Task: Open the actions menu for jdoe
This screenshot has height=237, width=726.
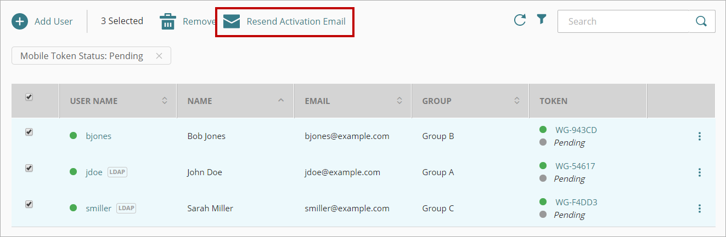Action: [699, 172]
